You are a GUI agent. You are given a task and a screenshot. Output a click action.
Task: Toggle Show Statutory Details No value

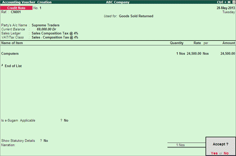coord(46,141)
